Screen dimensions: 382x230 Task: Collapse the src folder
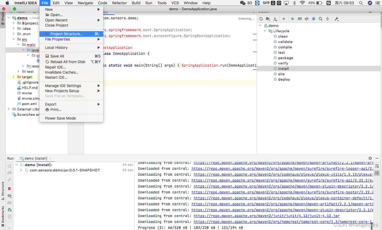point(13,39)
